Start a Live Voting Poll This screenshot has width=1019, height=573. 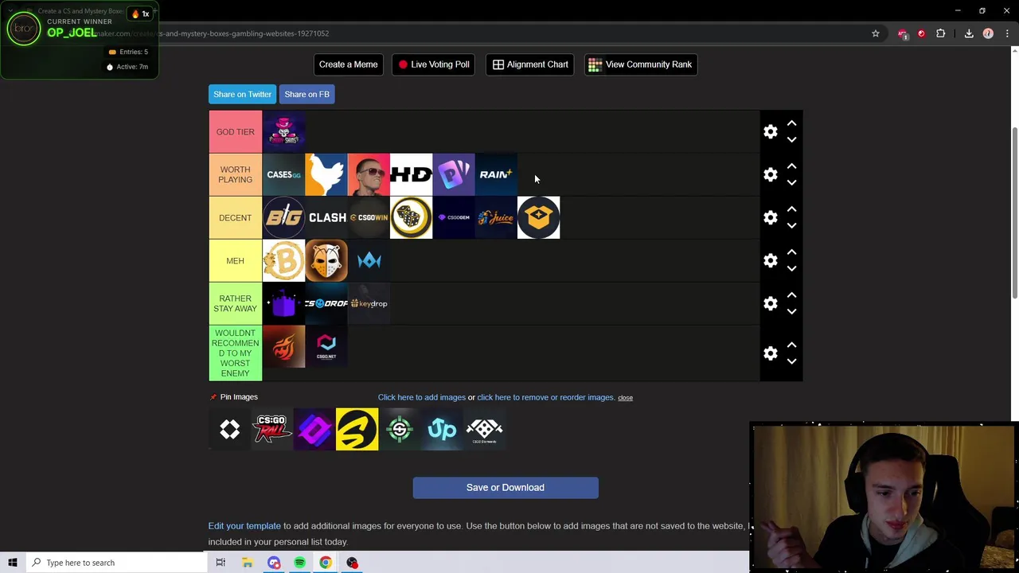(x=434, y=64)
